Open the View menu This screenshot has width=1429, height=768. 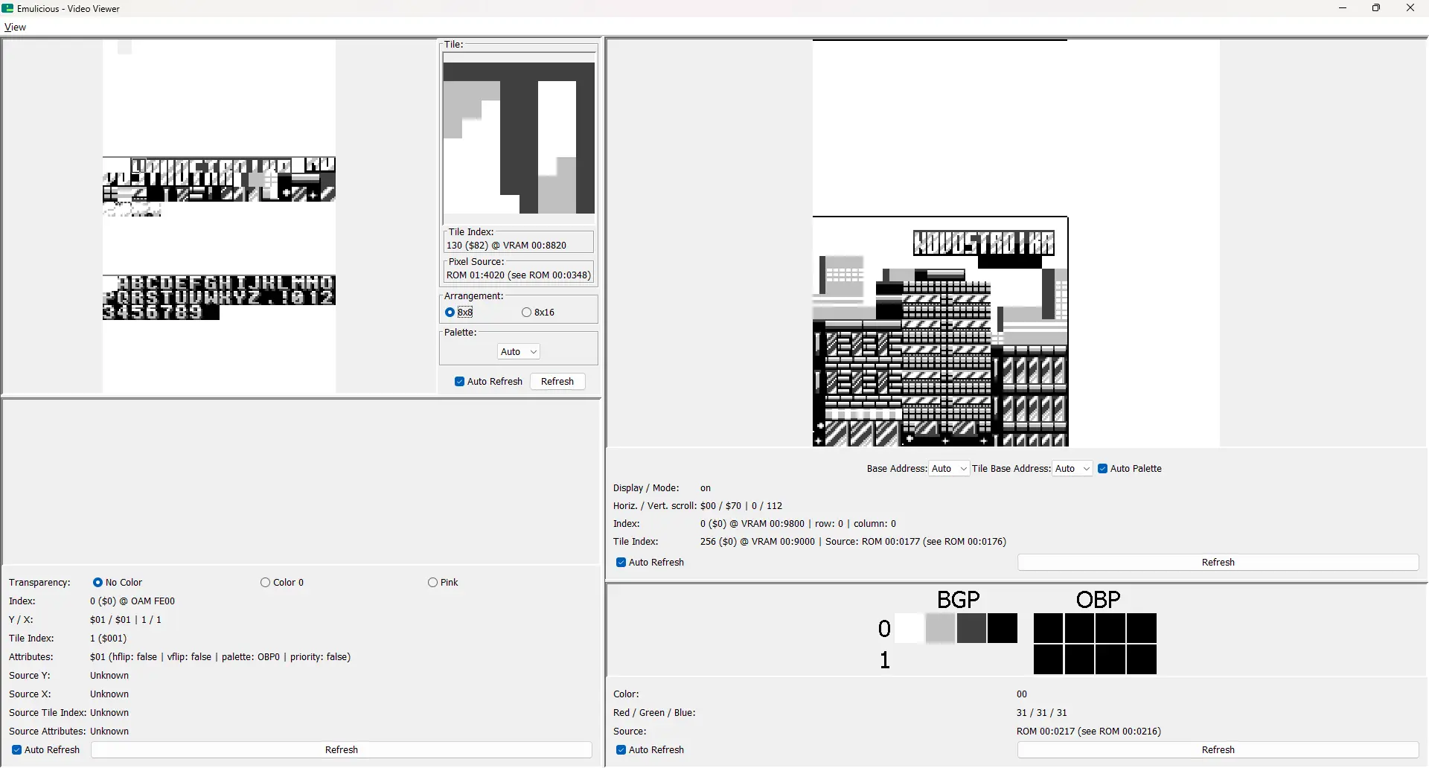point(15,28)
